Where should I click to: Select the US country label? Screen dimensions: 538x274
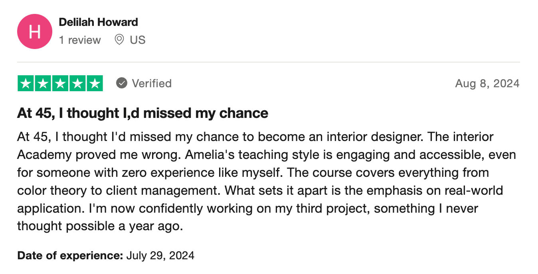138,40
